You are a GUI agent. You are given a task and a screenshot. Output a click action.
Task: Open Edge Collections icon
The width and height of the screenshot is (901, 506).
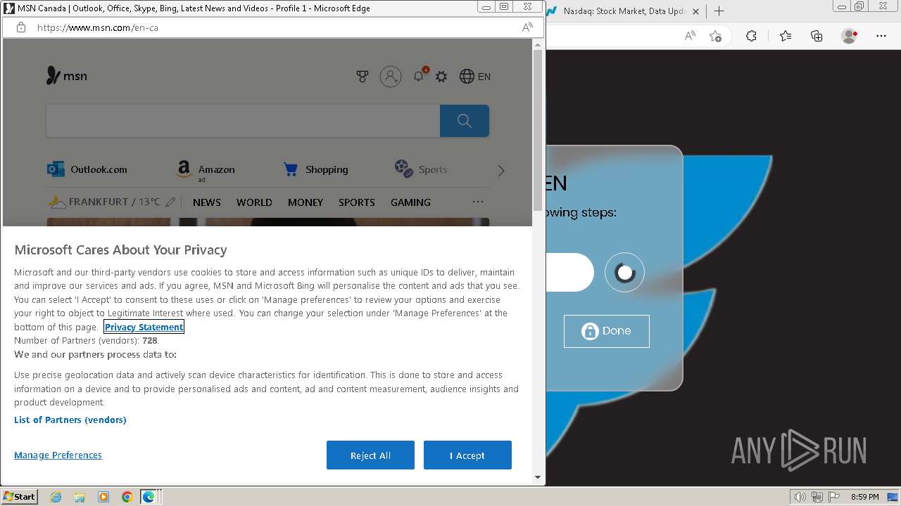click(817, 36)
